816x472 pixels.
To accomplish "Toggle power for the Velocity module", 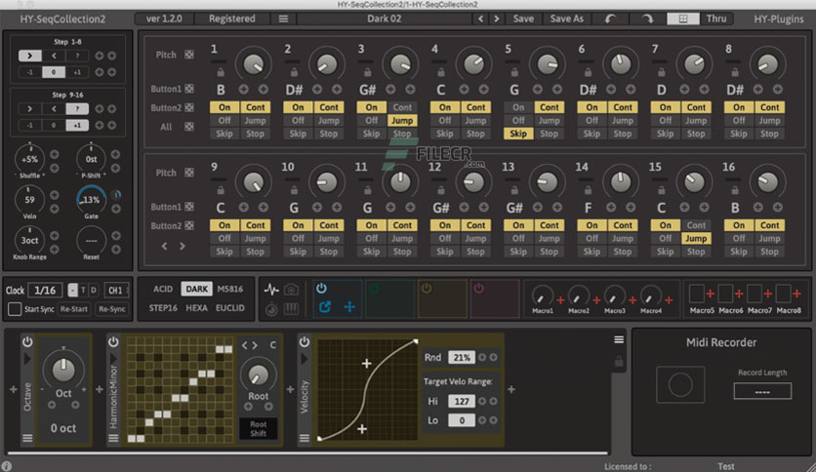I will pyautogui.click(x=305, y=341).
